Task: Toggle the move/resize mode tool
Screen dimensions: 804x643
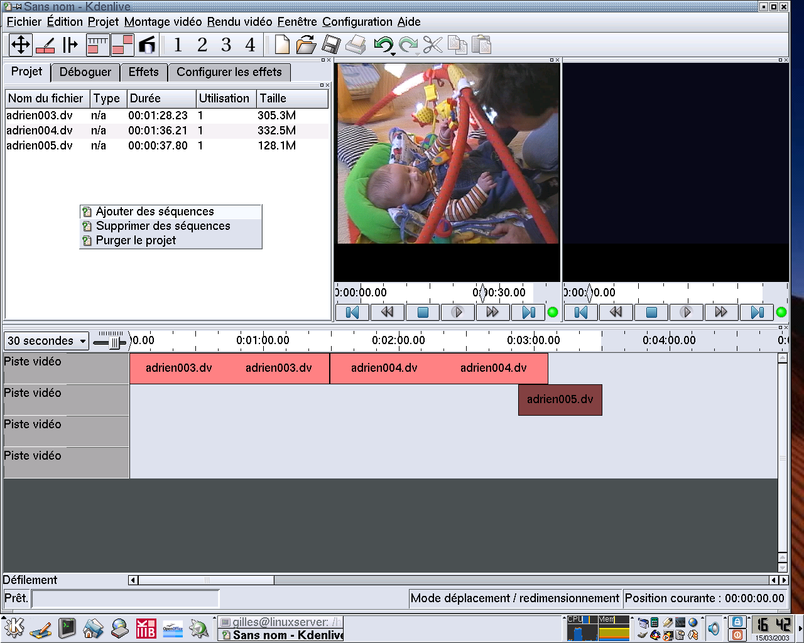Action: 21,45
